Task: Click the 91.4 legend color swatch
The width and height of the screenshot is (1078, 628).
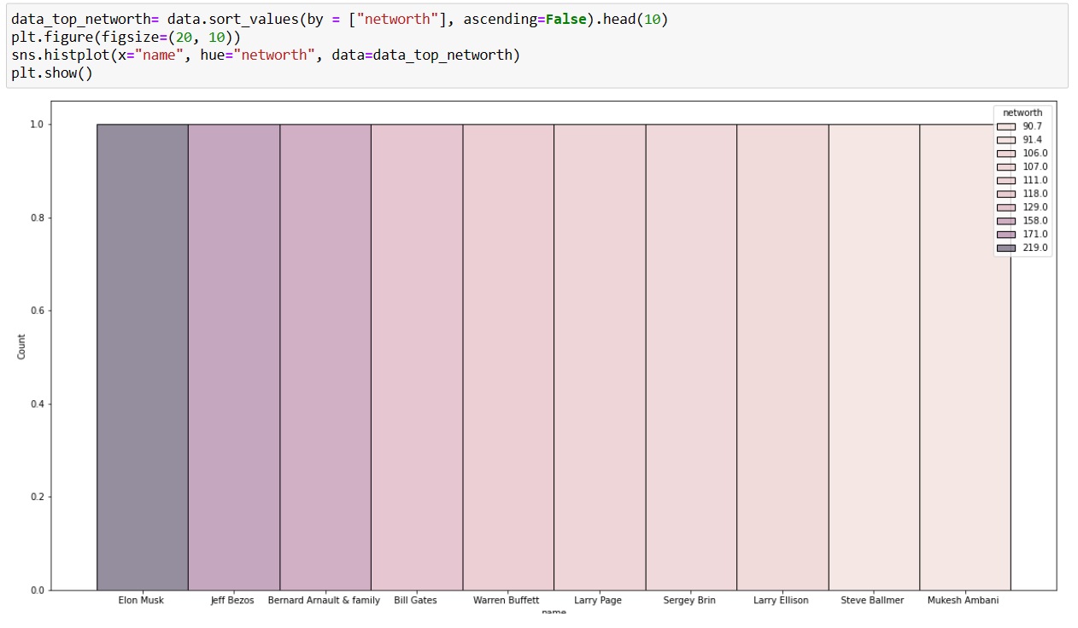Action: [1006, 140]
